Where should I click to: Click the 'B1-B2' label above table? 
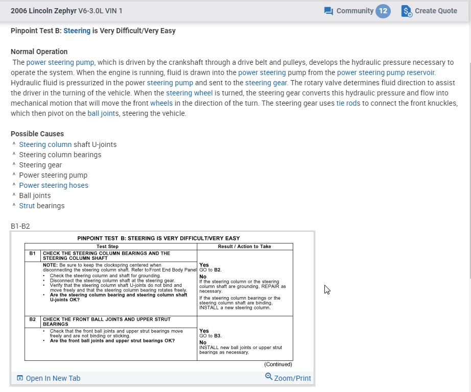(20, 226)
